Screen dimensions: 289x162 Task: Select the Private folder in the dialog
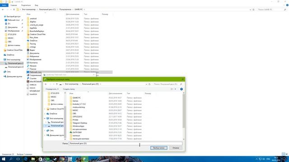75,120
